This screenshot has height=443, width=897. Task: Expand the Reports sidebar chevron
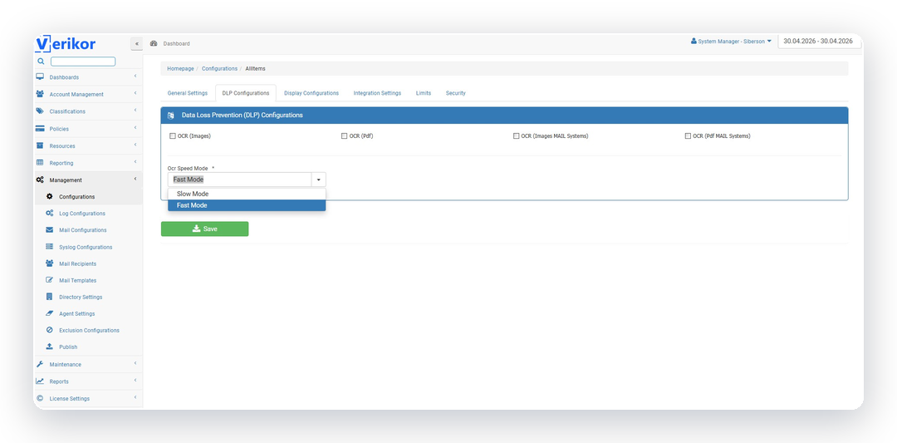tap(135, 381)
